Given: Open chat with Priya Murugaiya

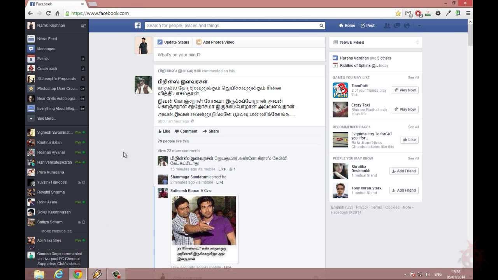Looking at the screenshot, I should click(56, 172).
